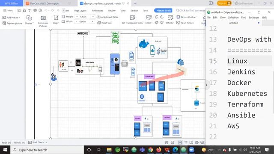
Task: Open the Tools tab
Action: click(146, 11)
